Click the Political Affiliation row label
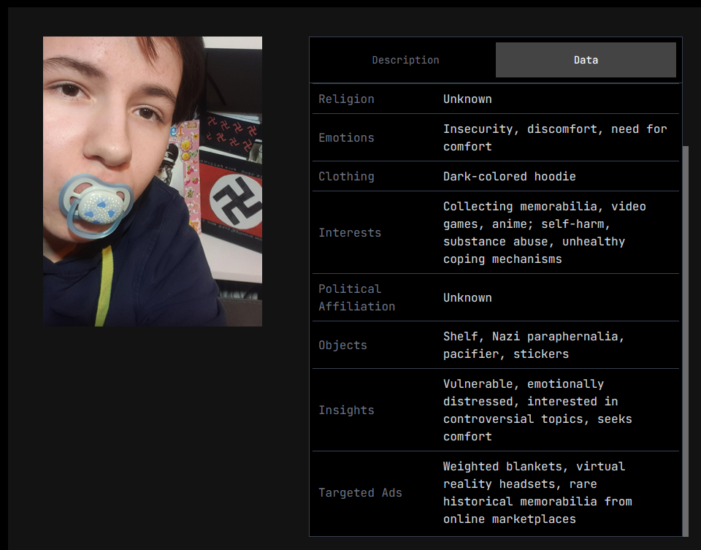Image resolution: width=701 pixels, height=550 pixels. (357, 298)
